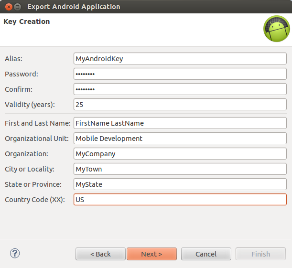Go back with the Back button
This screenshot has height=268, width=292.
coord(100,254)
